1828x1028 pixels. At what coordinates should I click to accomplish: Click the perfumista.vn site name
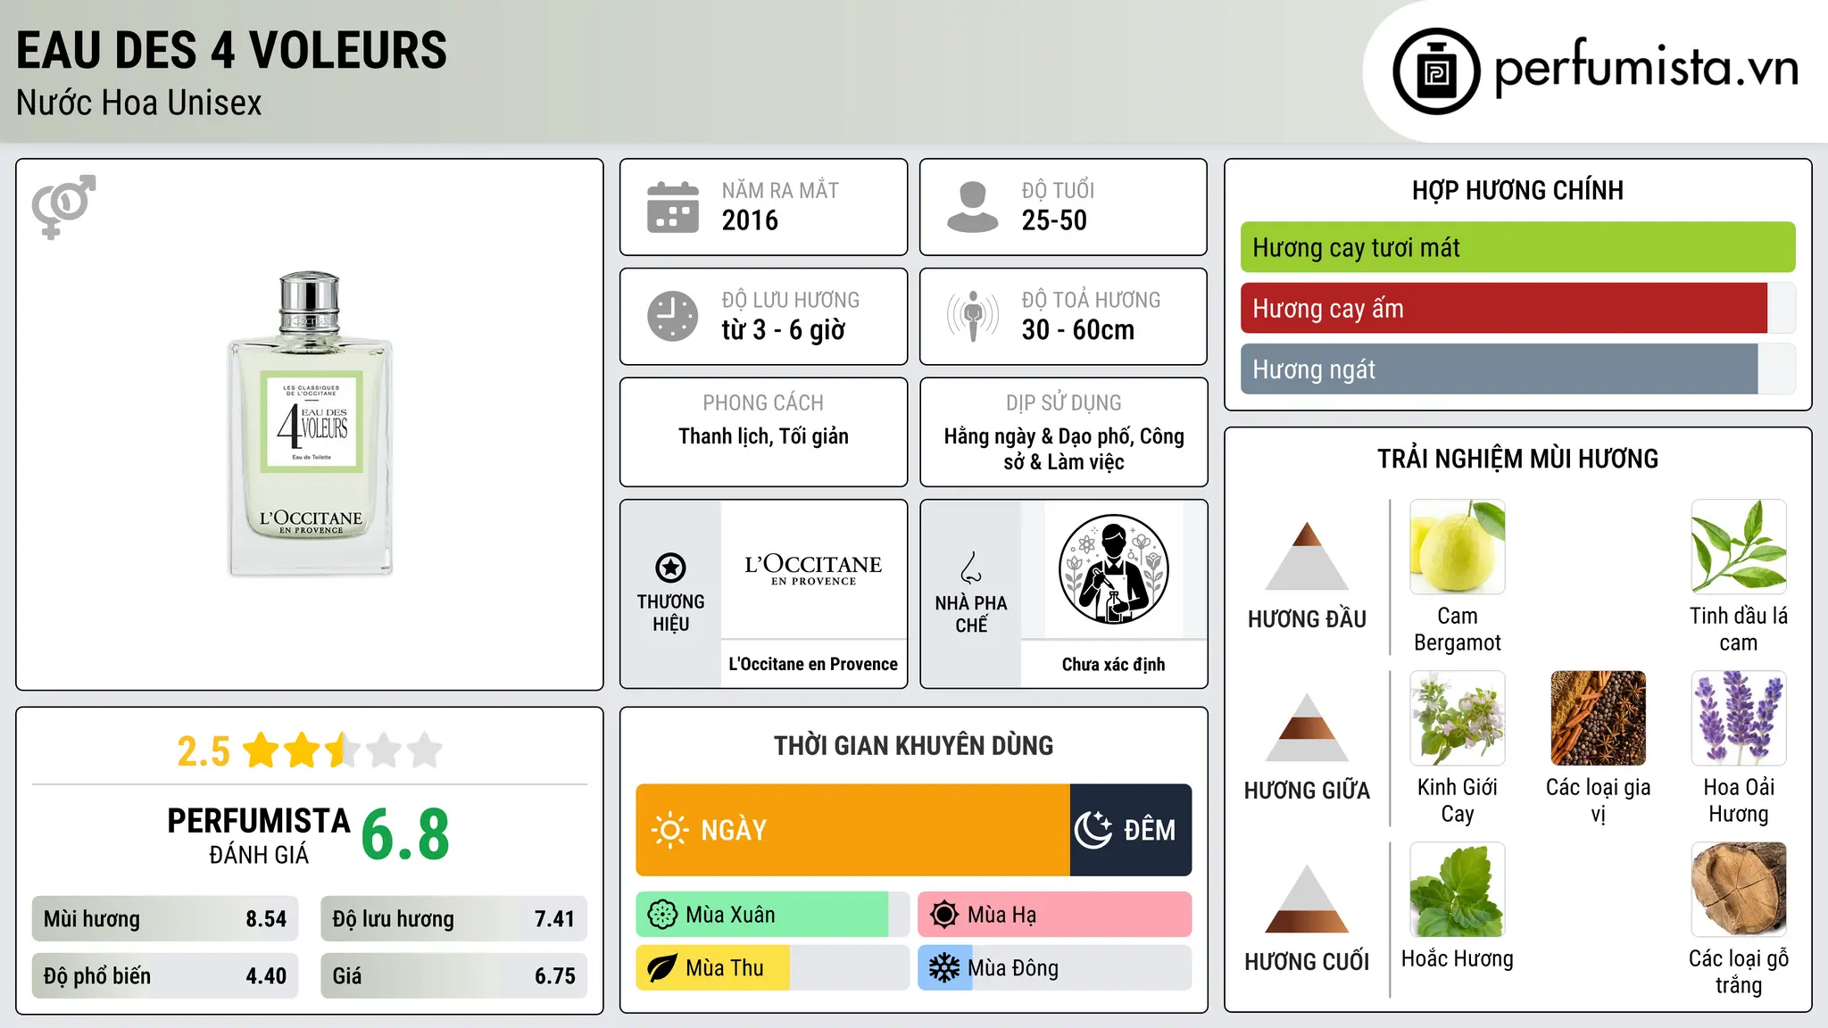coord(1646,68)
